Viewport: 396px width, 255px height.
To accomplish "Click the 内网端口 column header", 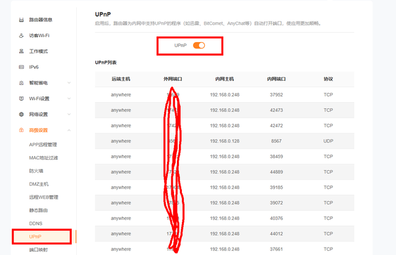I will [277, 79].
